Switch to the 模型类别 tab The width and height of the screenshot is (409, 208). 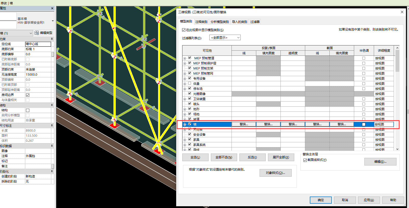coord(186,21)
